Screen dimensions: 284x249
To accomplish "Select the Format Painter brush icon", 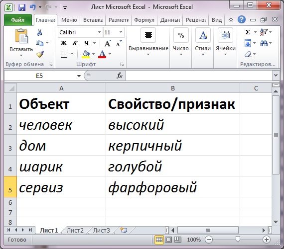I will [40, 54].
